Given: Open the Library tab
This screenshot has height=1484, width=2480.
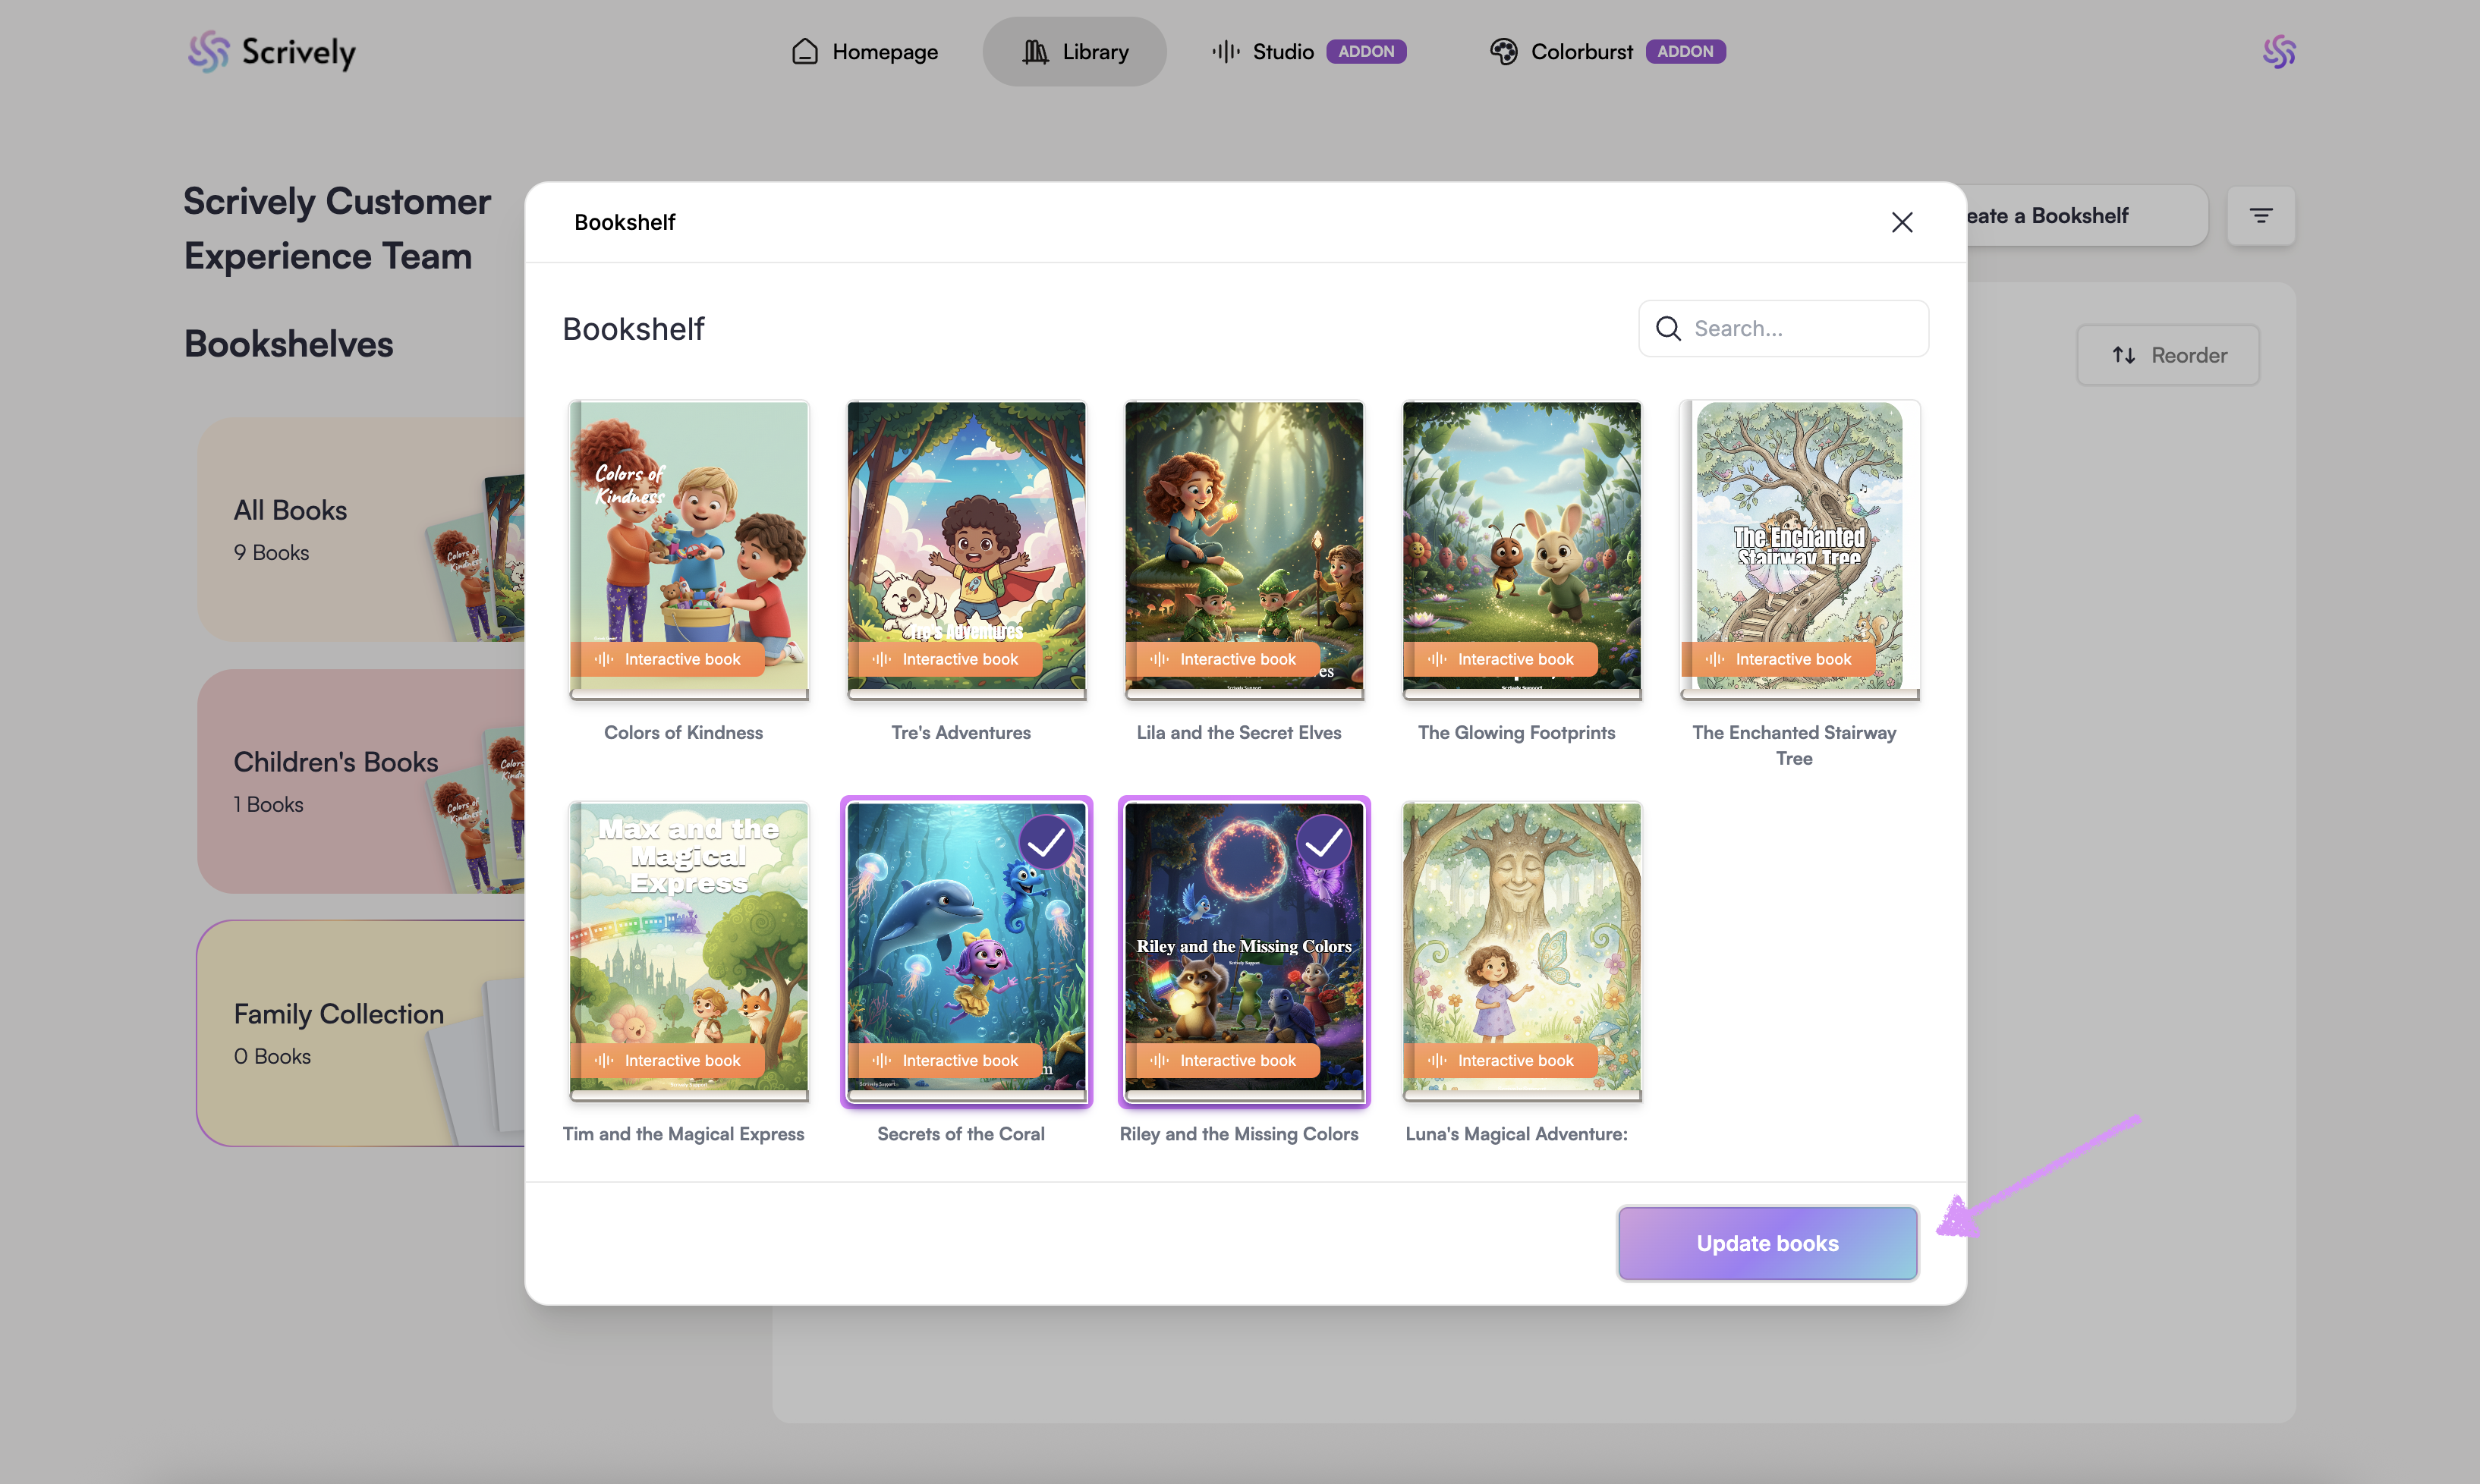Looking at the screenshot, I should (1074, 51).
